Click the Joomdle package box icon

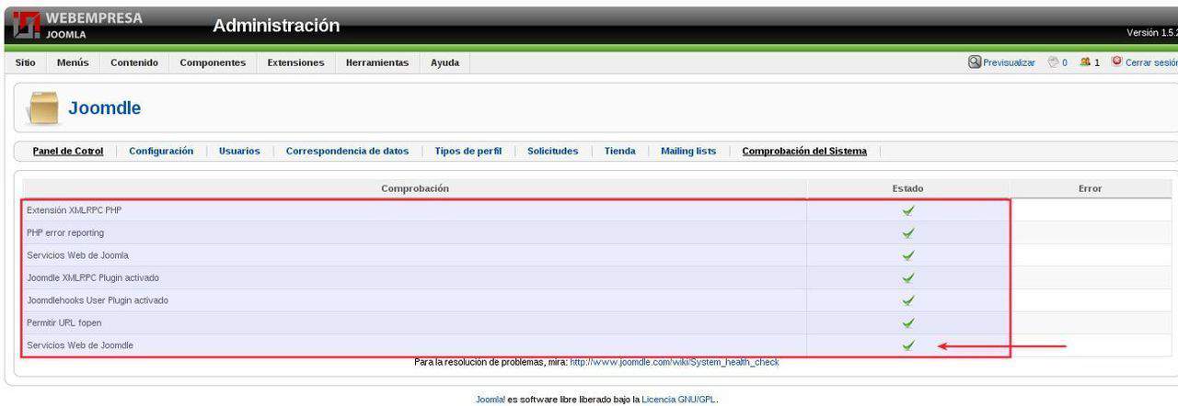[42, 107]
